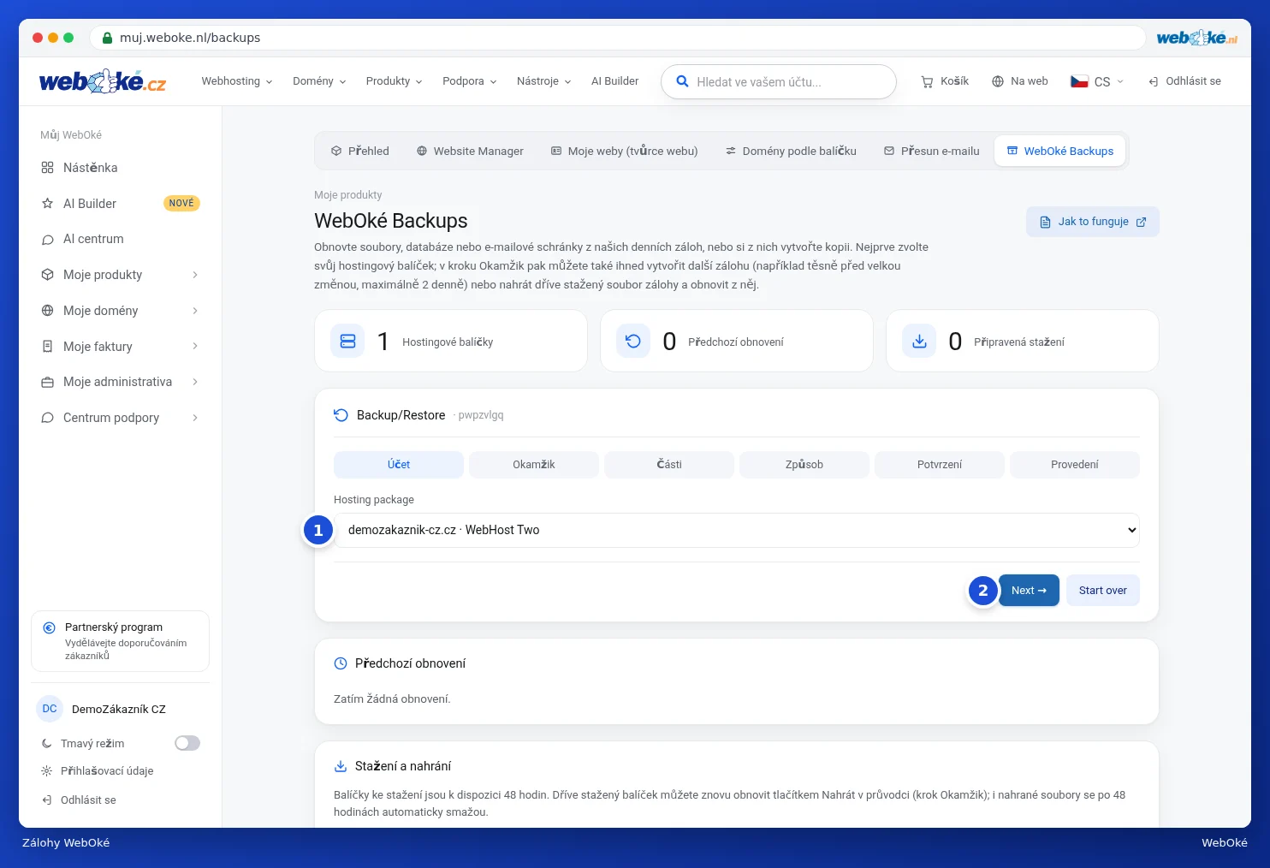Open Domény podle balíčku tab
The width and height of the screenshot is (1270, 868).
pos(791,151)
